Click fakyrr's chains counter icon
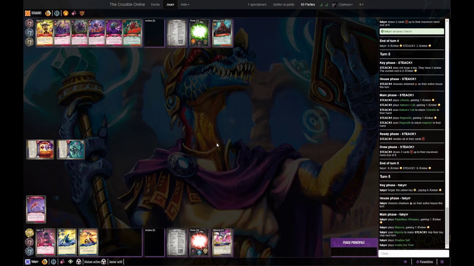This screenshot has width=474, height=266. click(x=53, y=262)
